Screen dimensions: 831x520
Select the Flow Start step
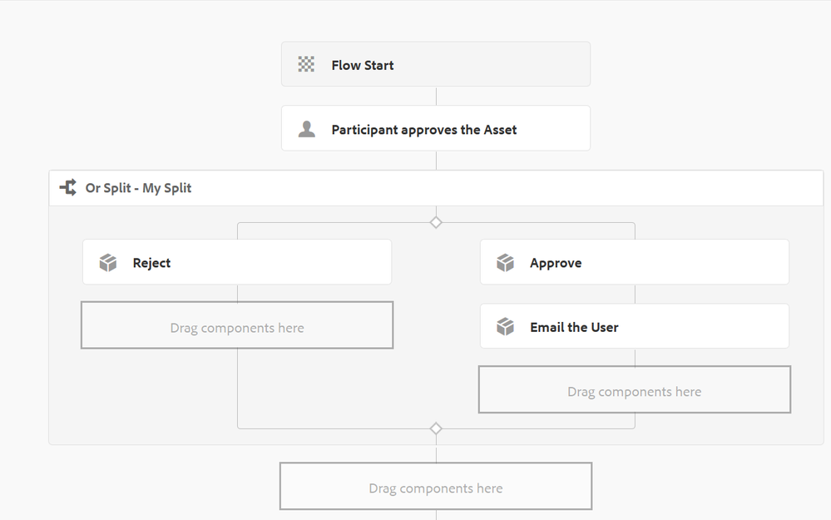(x=436, y=64)
